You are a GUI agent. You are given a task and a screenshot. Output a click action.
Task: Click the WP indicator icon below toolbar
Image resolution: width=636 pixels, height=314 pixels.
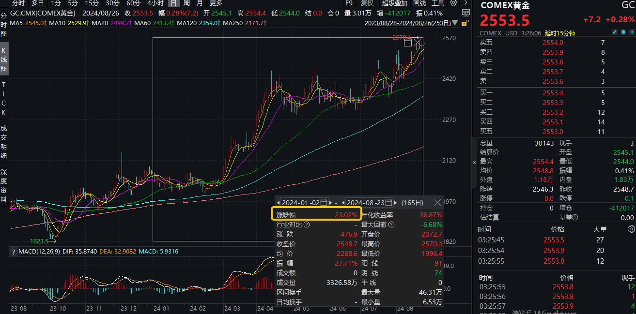pos(466,13)
